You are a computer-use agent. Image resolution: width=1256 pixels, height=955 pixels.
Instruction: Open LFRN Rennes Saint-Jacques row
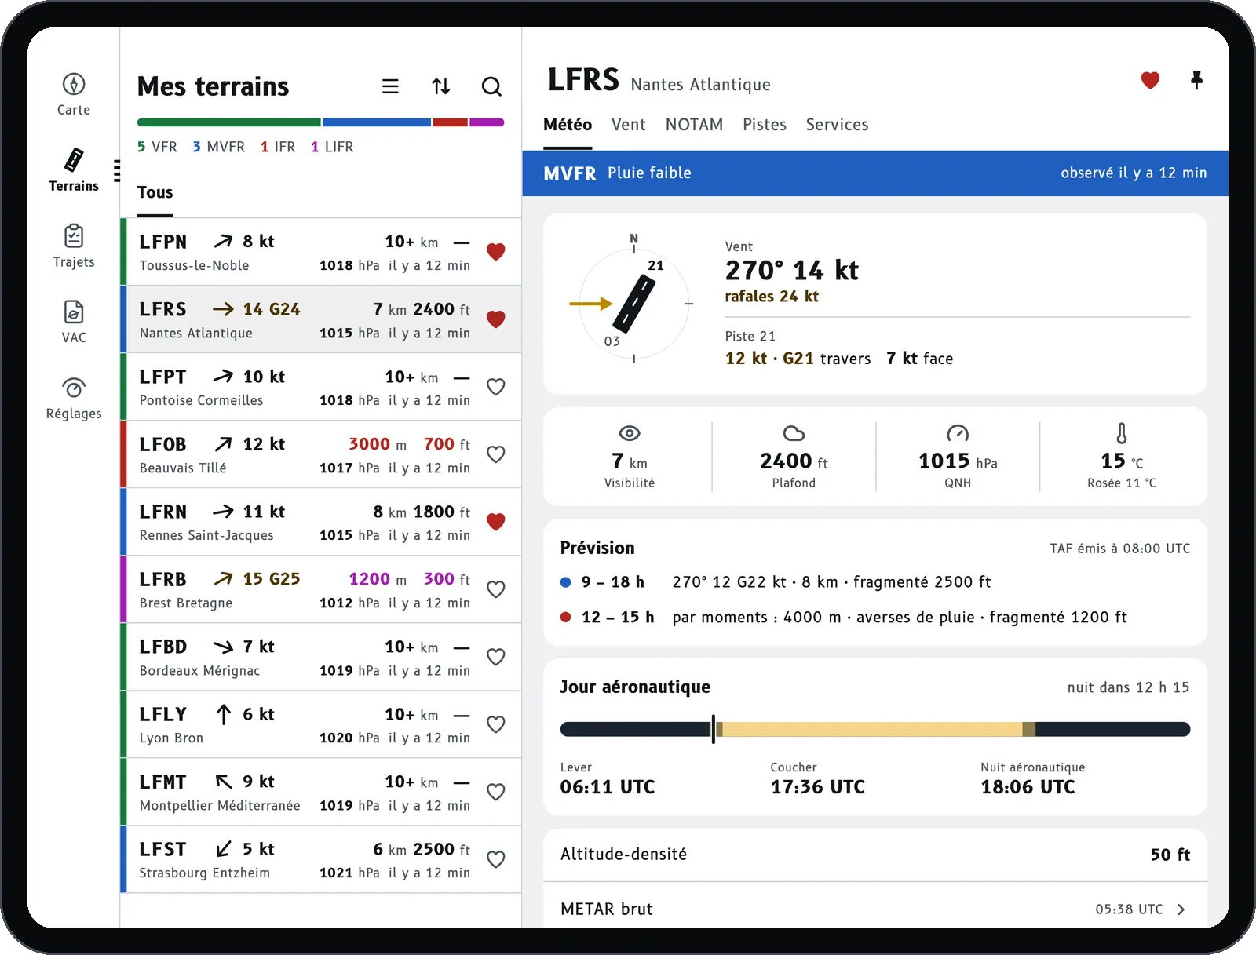pyautogui.click(x=321, y=522)
